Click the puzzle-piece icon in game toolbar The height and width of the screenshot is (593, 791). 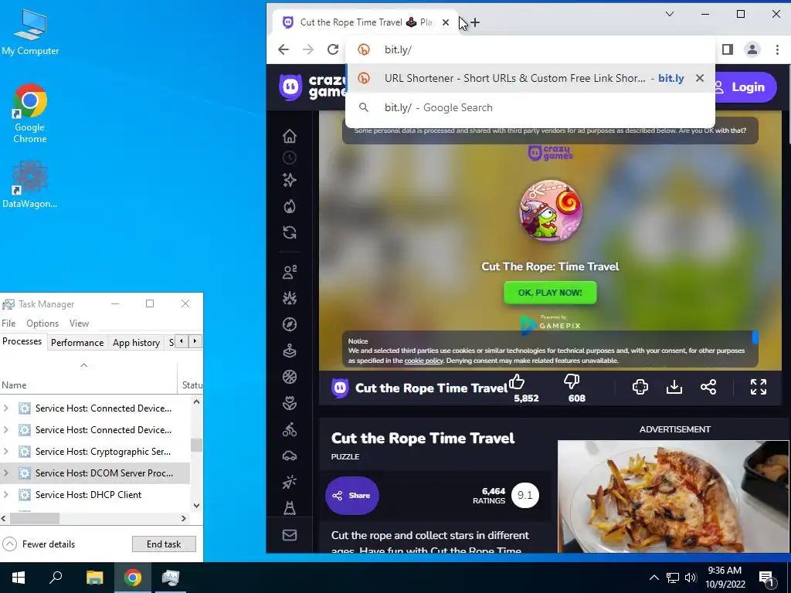point(640,387)
